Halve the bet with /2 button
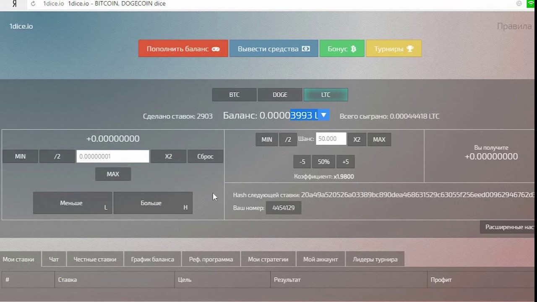 pyautogui.click(x=57, y=156)
